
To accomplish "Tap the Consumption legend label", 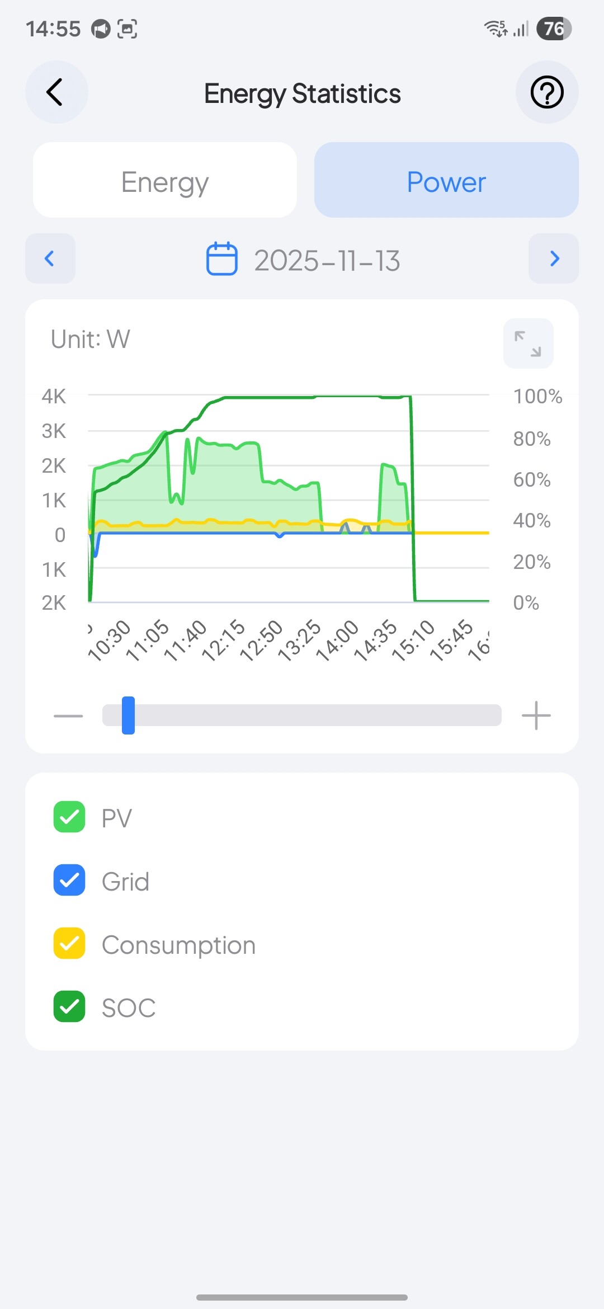I will [178, 945].
